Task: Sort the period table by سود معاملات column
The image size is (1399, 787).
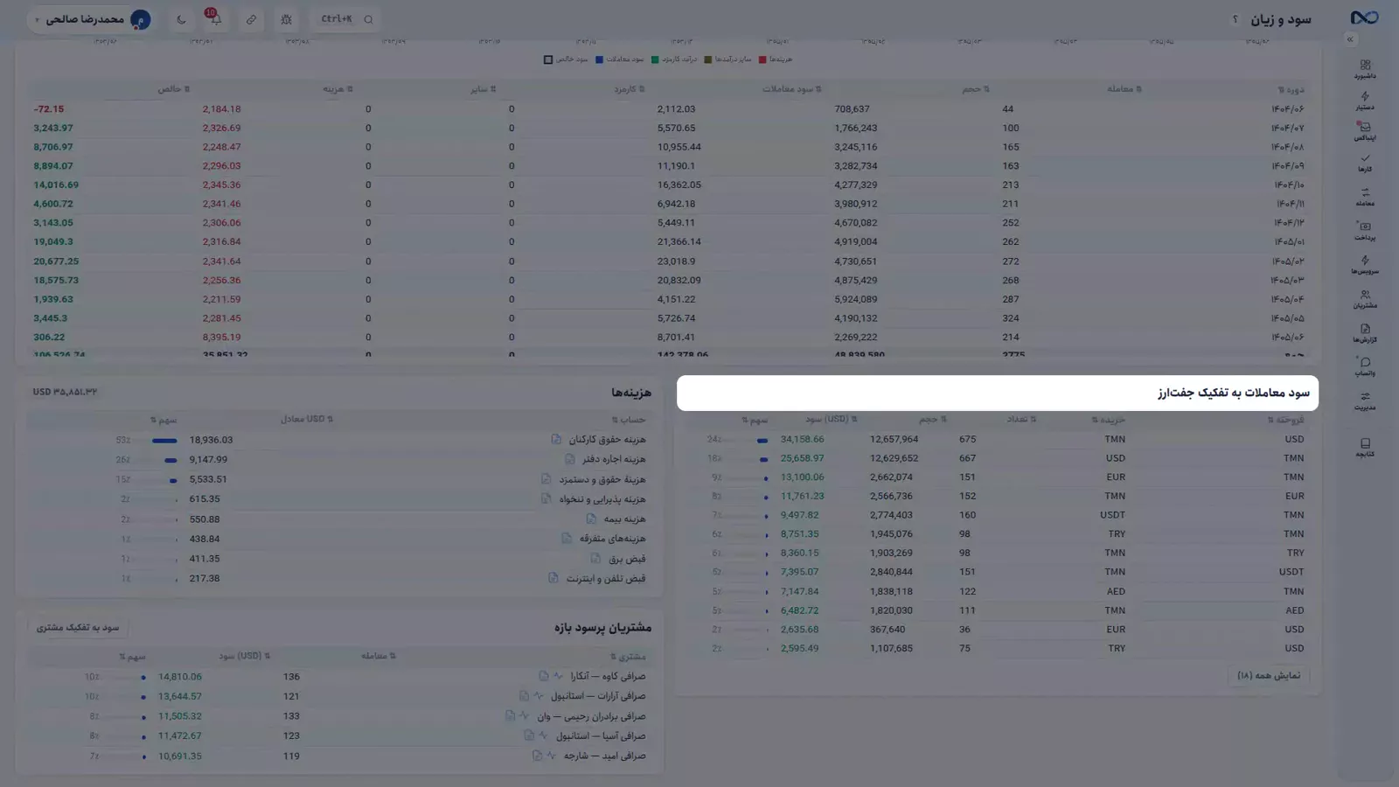Action: 791,89
